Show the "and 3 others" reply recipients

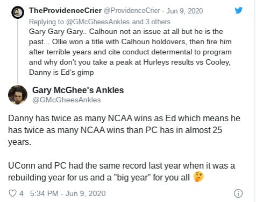(151, 22)
